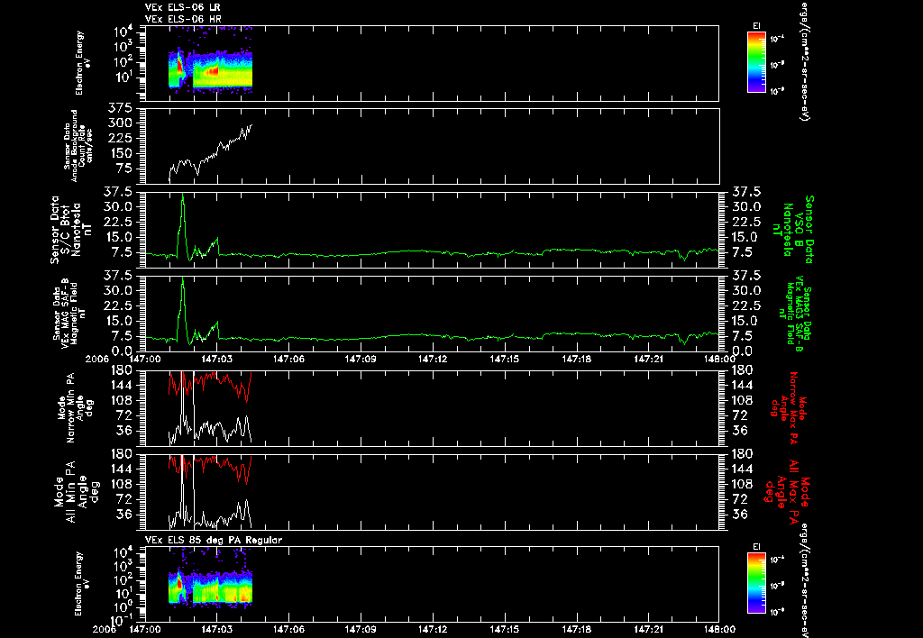Click the '225' tick on the count rate axis
This screenshot has height=638, width=923.
[121, 138]
